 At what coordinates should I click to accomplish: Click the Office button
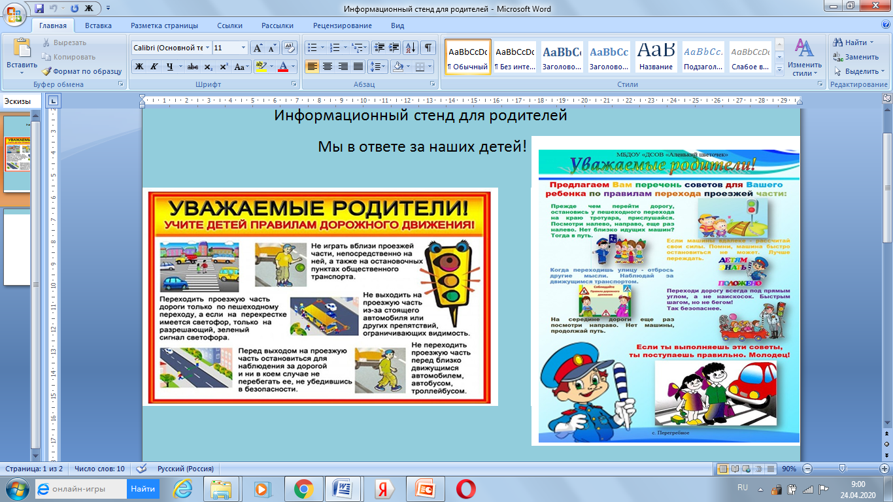pyautogui.click(x=14, y=13)
